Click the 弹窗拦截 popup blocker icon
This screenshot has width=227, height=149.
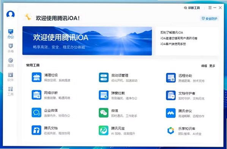pos(104,95)
